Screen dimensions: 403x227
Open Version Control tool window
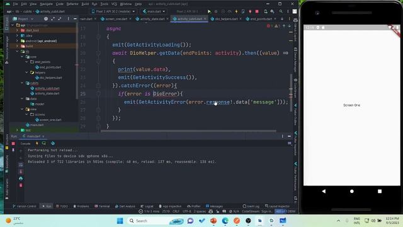25,206
